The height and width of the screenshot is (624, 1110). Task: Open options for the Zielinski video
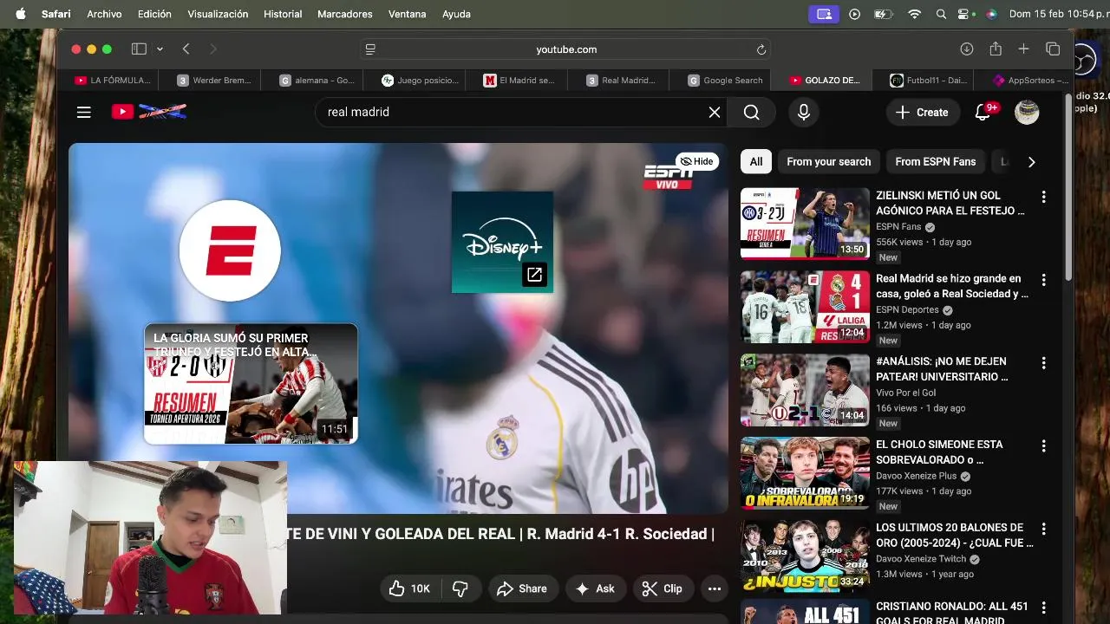tap(1044, 197)
